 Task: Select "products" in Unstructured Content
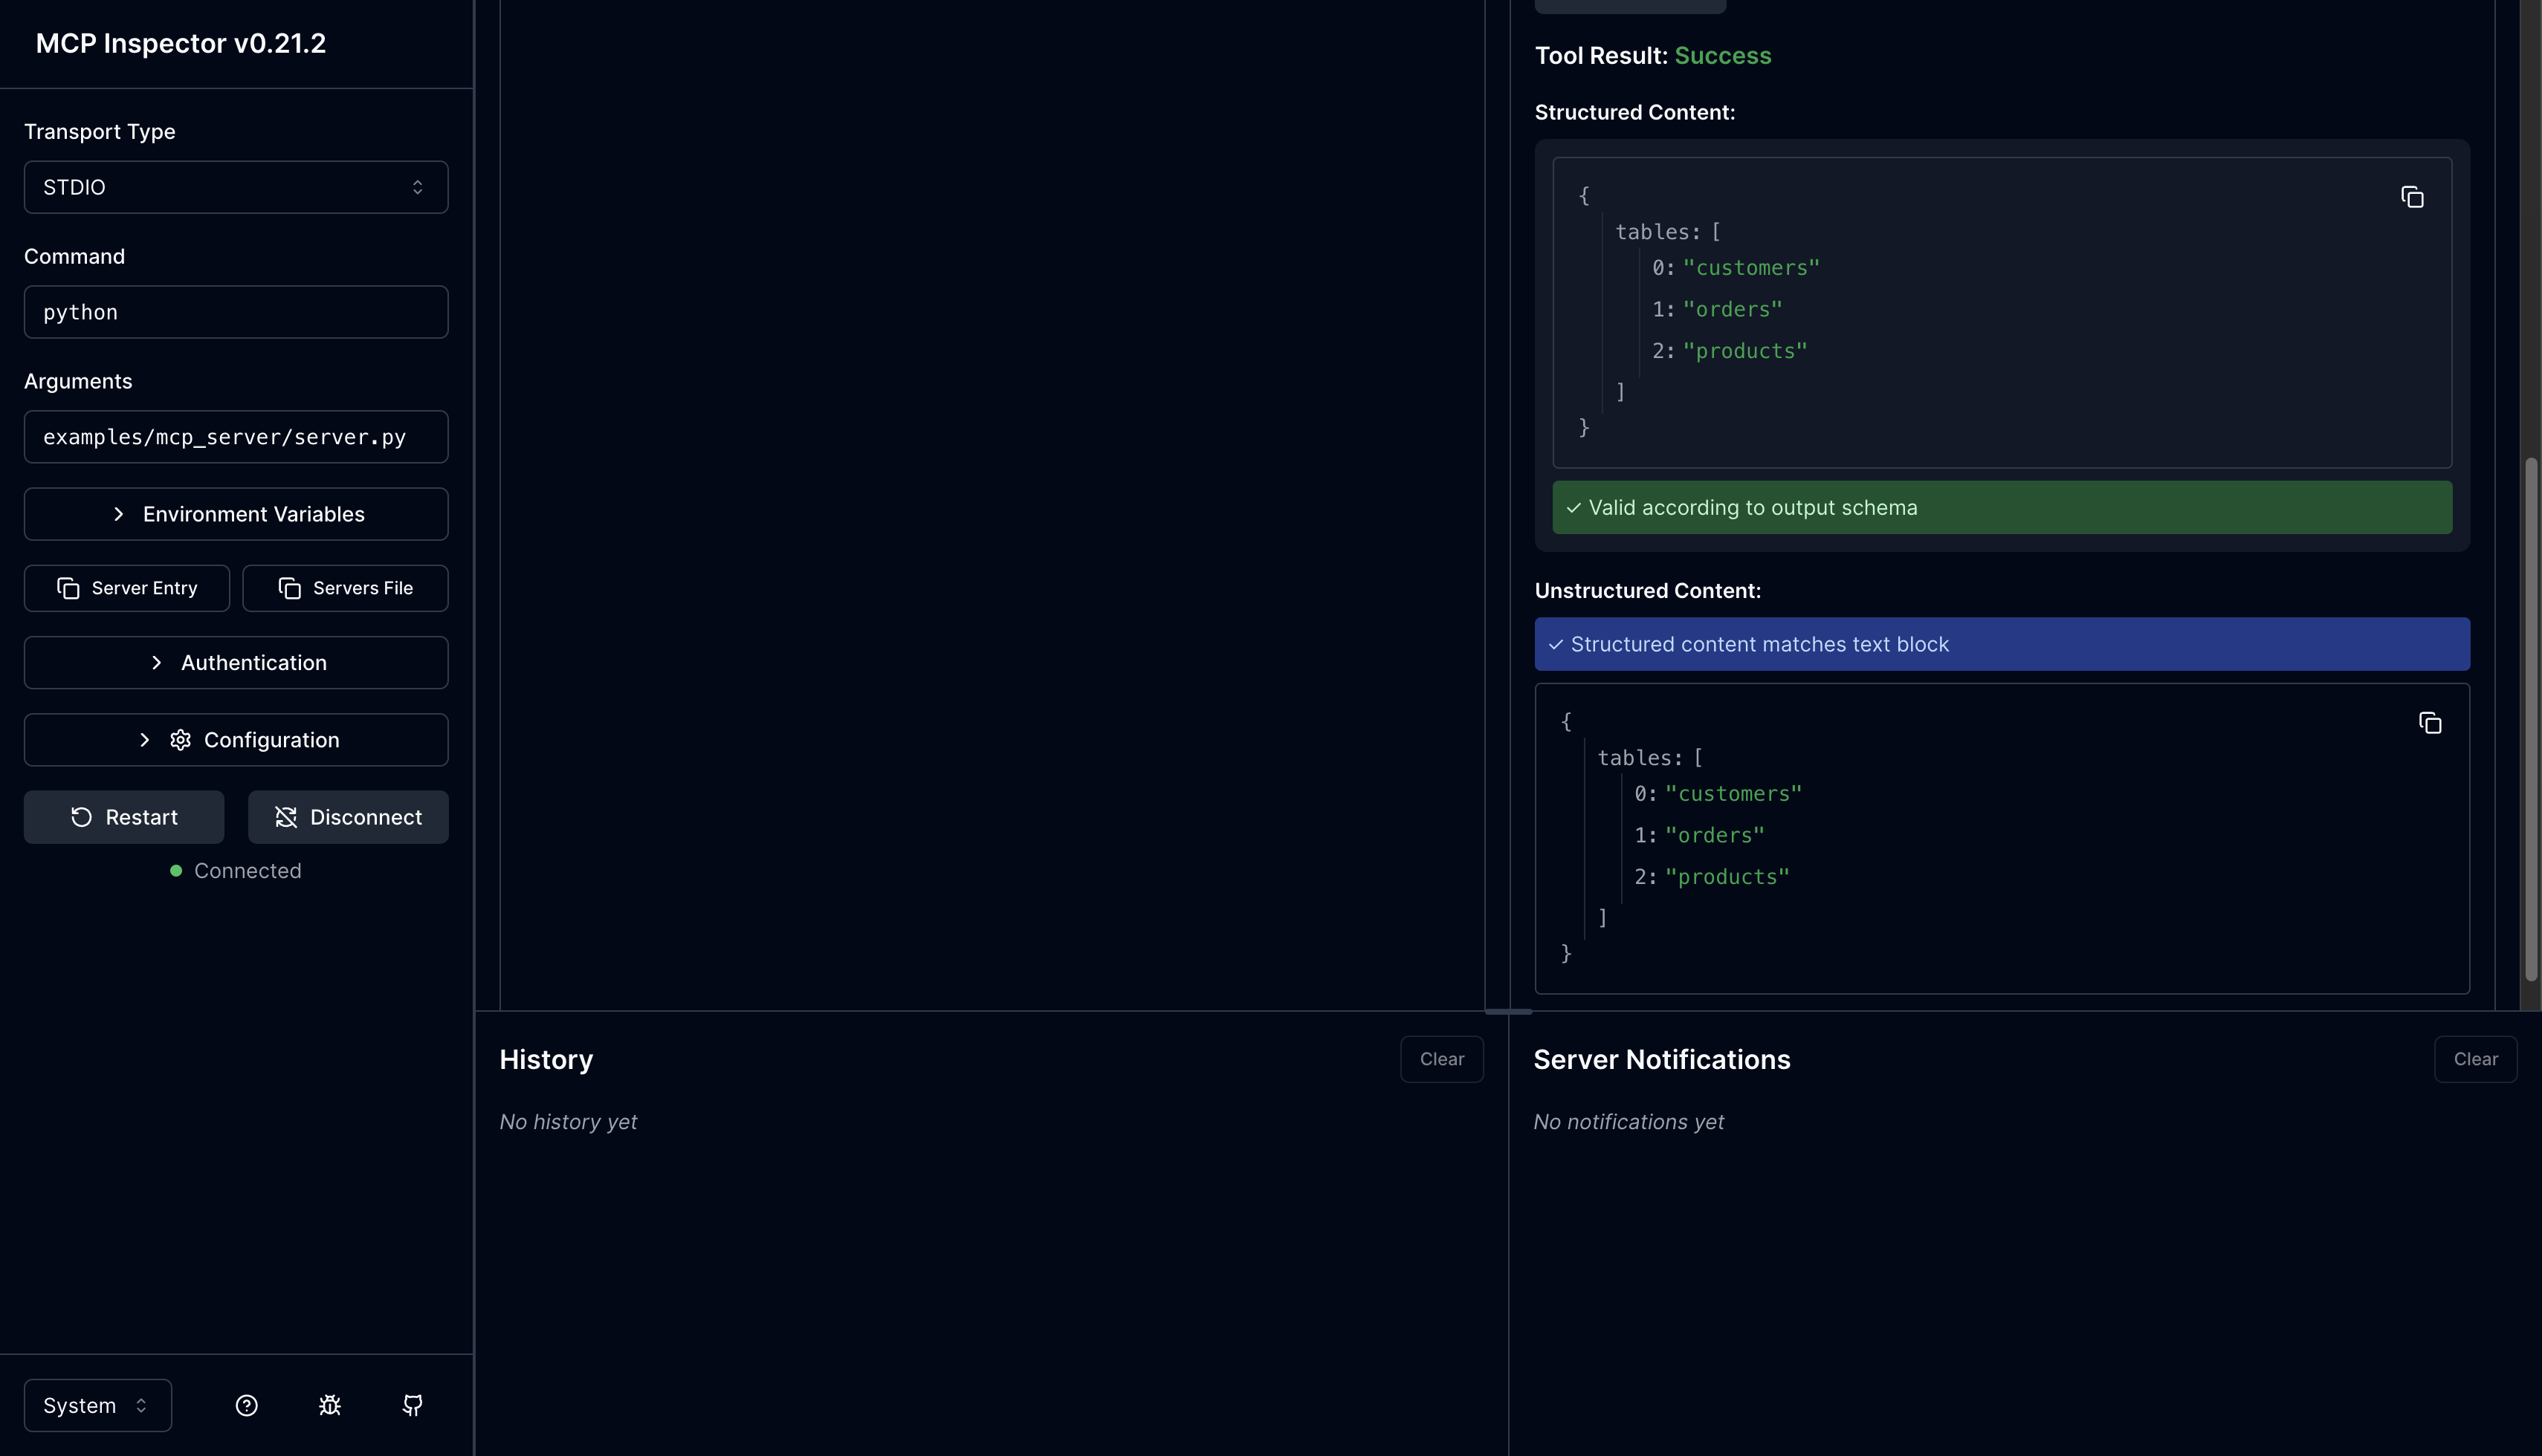pos(1727,877)
